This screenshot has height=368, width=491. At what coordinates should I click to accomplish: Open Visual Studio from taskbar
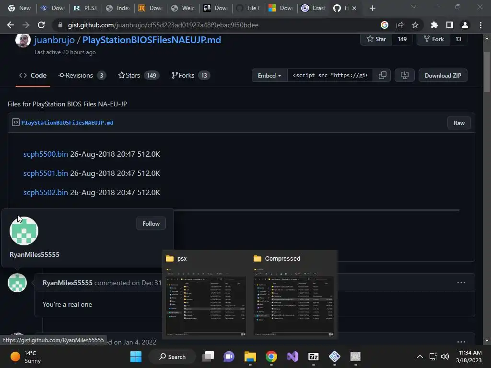point(292,356)
